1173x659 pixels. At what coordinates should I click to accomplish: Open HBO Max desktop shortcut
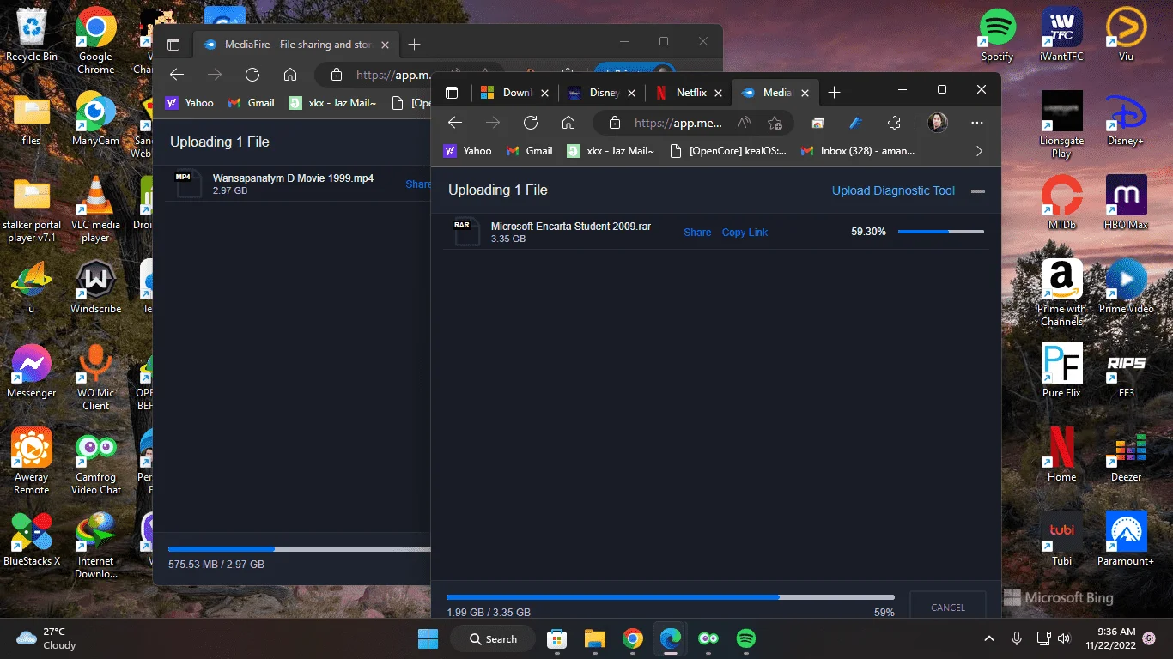point(1126,203)
